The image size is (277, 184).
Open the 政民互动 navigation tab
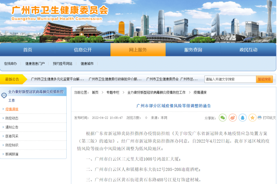(248, 50)
